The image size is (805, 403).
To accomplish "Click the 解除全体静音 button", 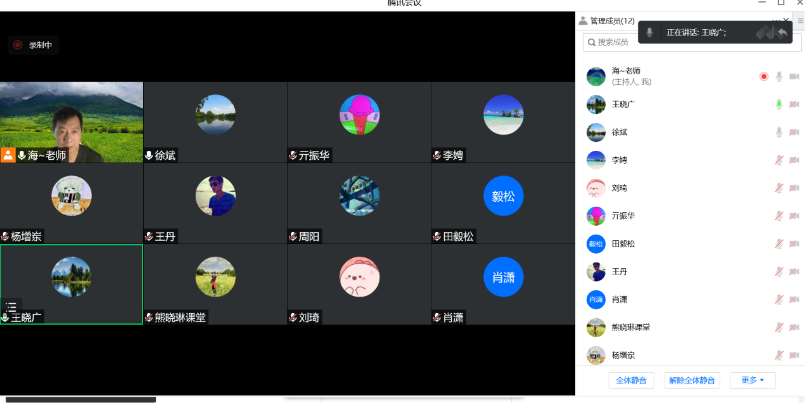I will pyautogui.click(x=692, y=380).
